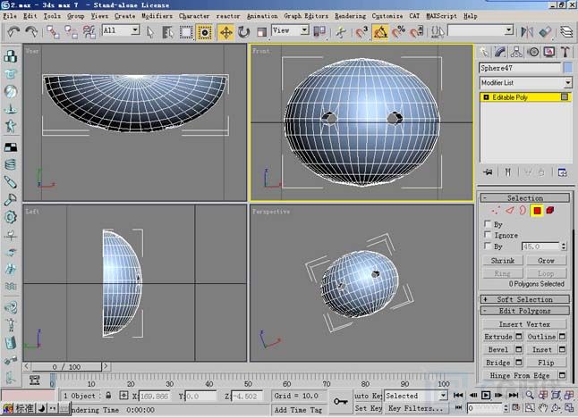Viewport: 578px width, 418px height.
Task: Expand the Soft Selection rollout
Action: (x=524, y=299)
